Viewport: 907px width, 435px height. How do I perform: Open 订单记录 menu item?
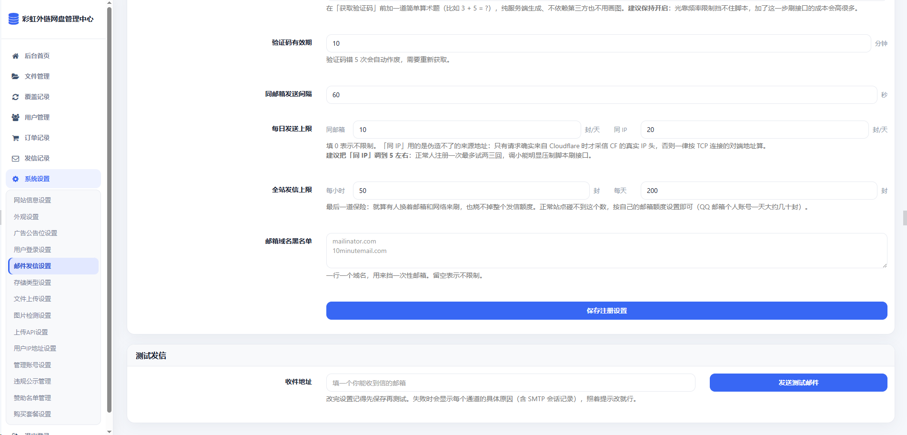53,138
